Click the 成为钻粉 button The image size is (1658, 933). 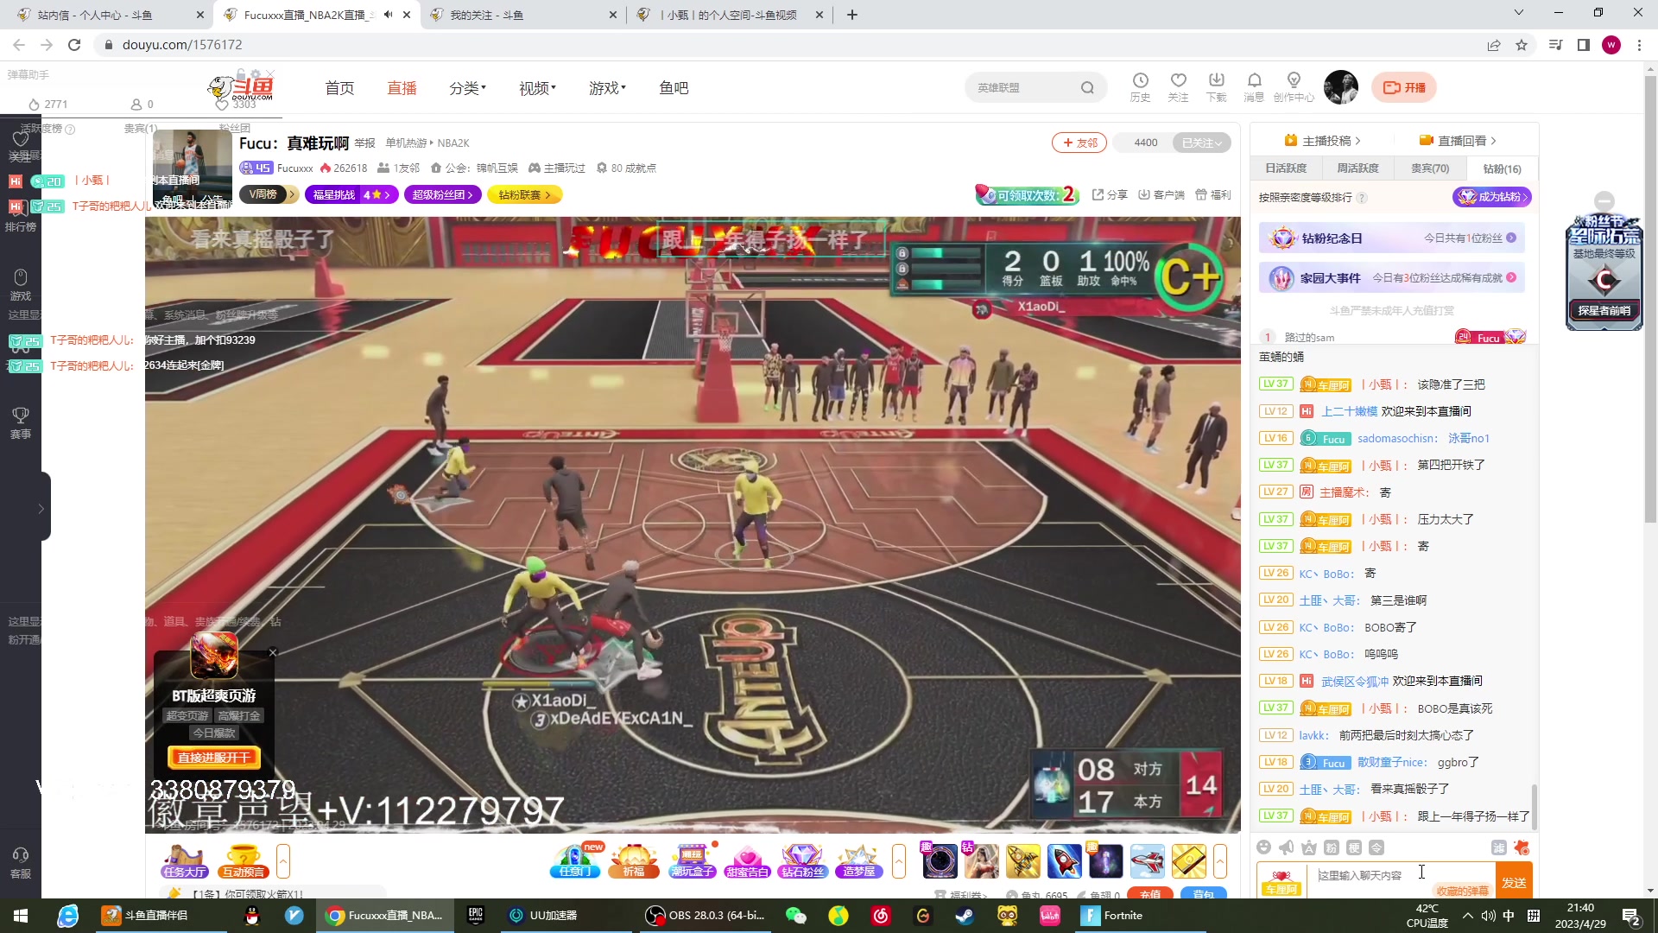[1492, 197]
